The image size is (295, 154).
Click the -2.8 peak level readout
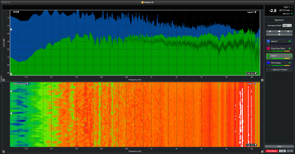tap(273, 11)
